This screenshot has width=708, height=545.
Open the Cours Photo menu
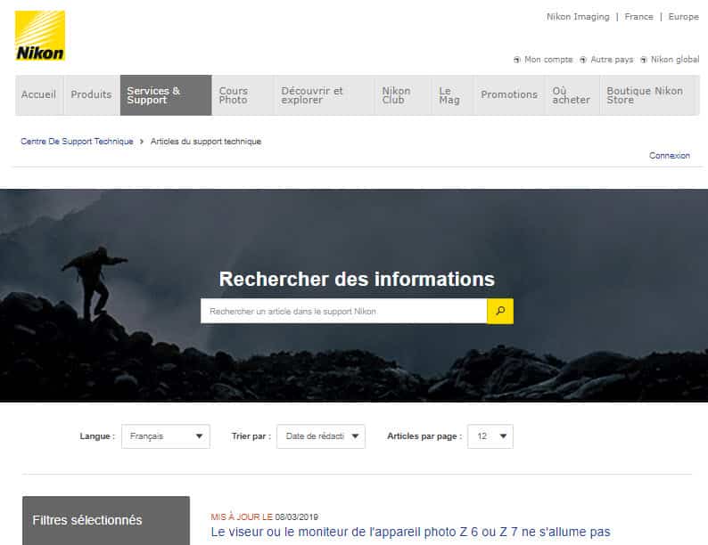243,95
